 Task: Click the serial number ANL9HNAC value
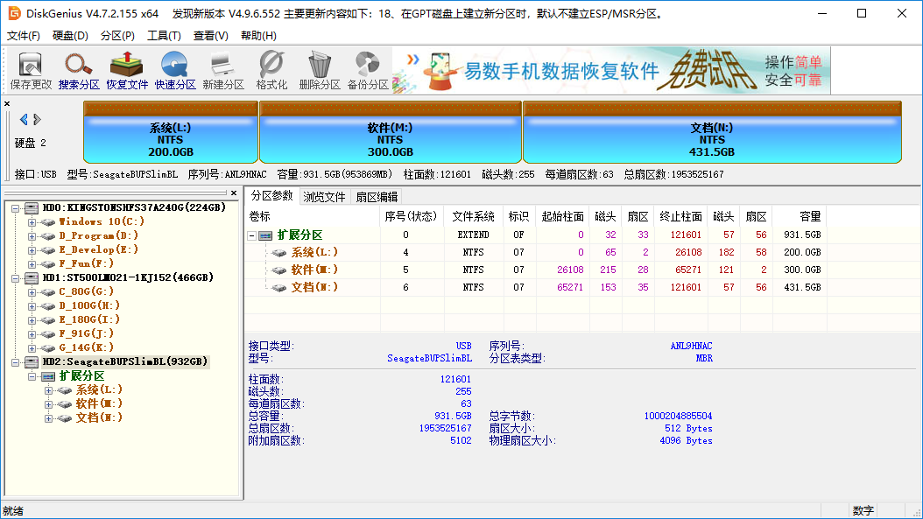point(691,346)
